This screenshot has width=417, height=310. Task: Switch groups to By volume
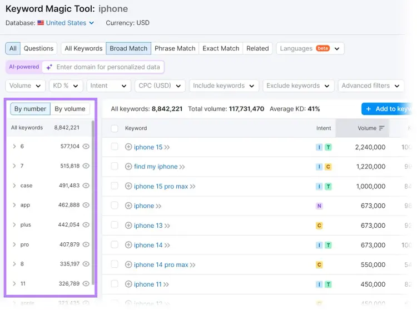[70, 109]
